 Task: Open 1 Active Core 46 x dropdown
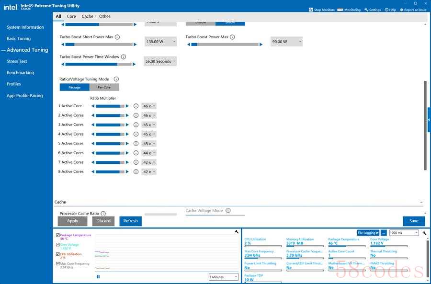point(149,106)
